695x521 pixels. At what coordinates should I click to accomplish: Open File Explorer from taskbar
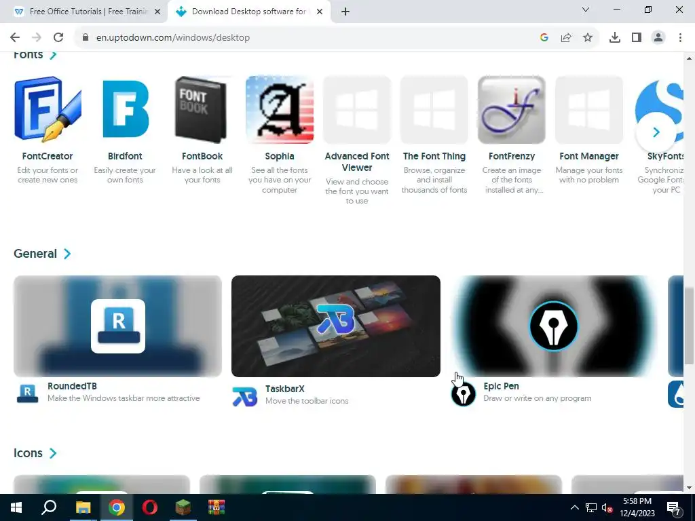[83, 507]
